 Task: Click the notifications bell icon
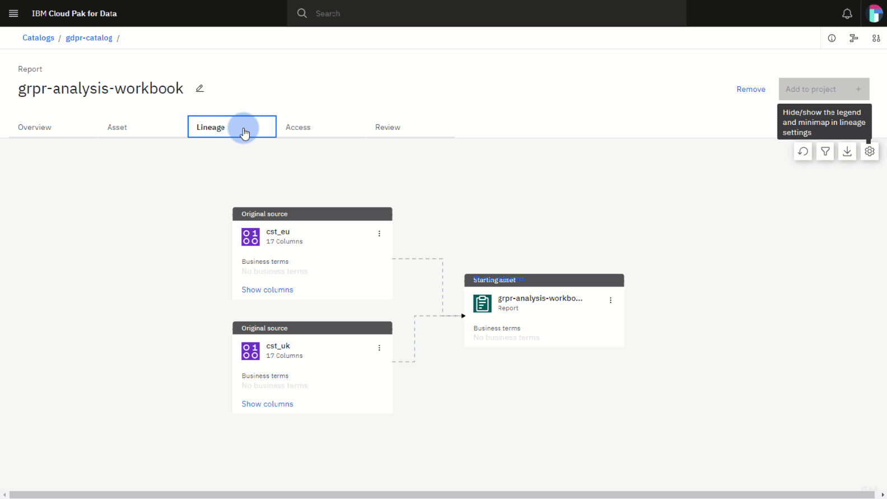click(847, 13)
